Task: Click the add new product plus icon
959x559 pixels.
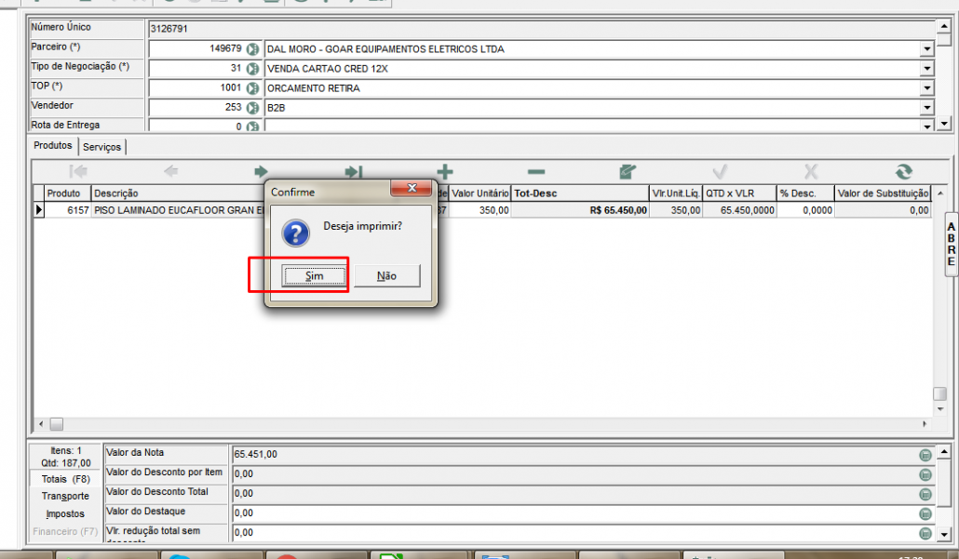Action: (x=445, y=172)
